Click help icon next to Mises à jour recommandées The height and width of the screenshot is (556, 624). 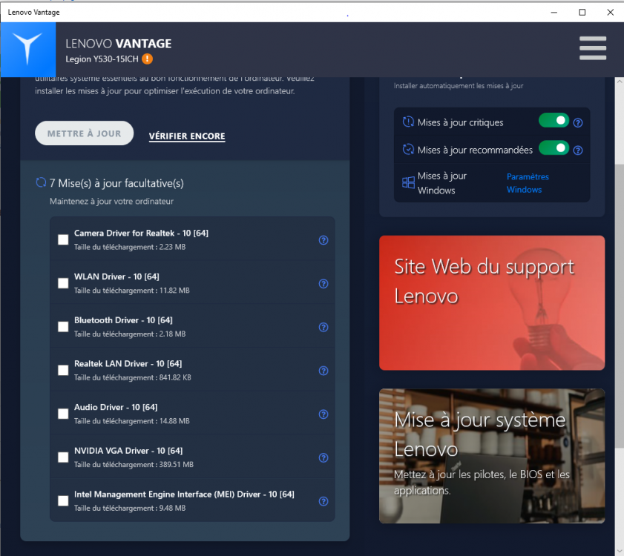pos(578,150)
